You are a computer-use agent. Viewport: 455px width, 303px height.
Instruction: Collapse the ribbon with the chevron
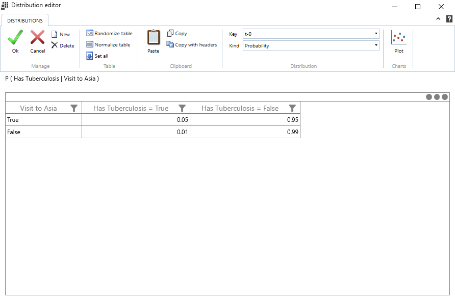(x=438, y=19)
